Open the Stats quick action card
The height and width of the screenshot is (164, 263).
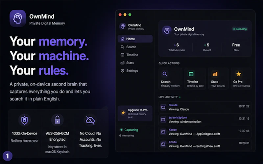(218, 78)
